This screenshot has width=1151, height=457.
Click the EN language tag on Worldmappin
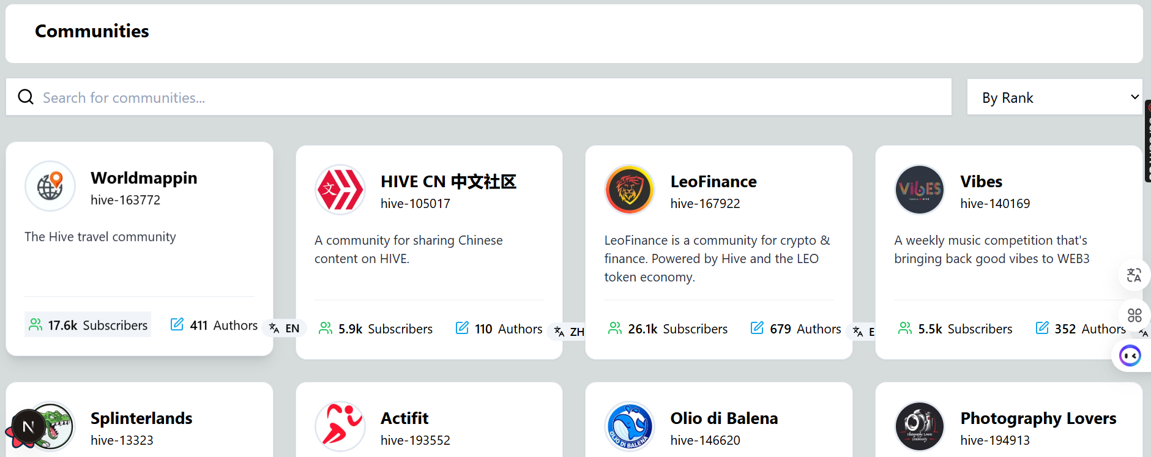point(285,329)
